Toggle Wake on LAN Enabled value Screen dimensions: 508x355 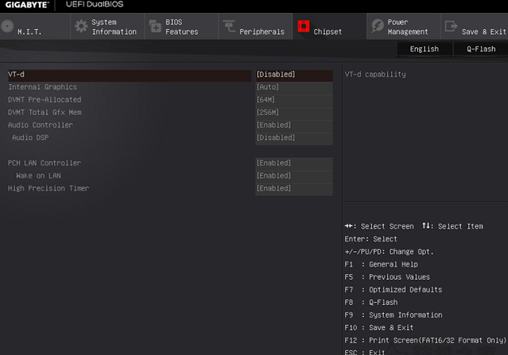click(x=294, y=176)
